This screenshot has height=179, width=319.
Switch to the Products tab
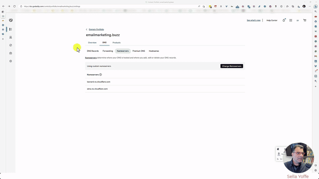tap(117, 43)
